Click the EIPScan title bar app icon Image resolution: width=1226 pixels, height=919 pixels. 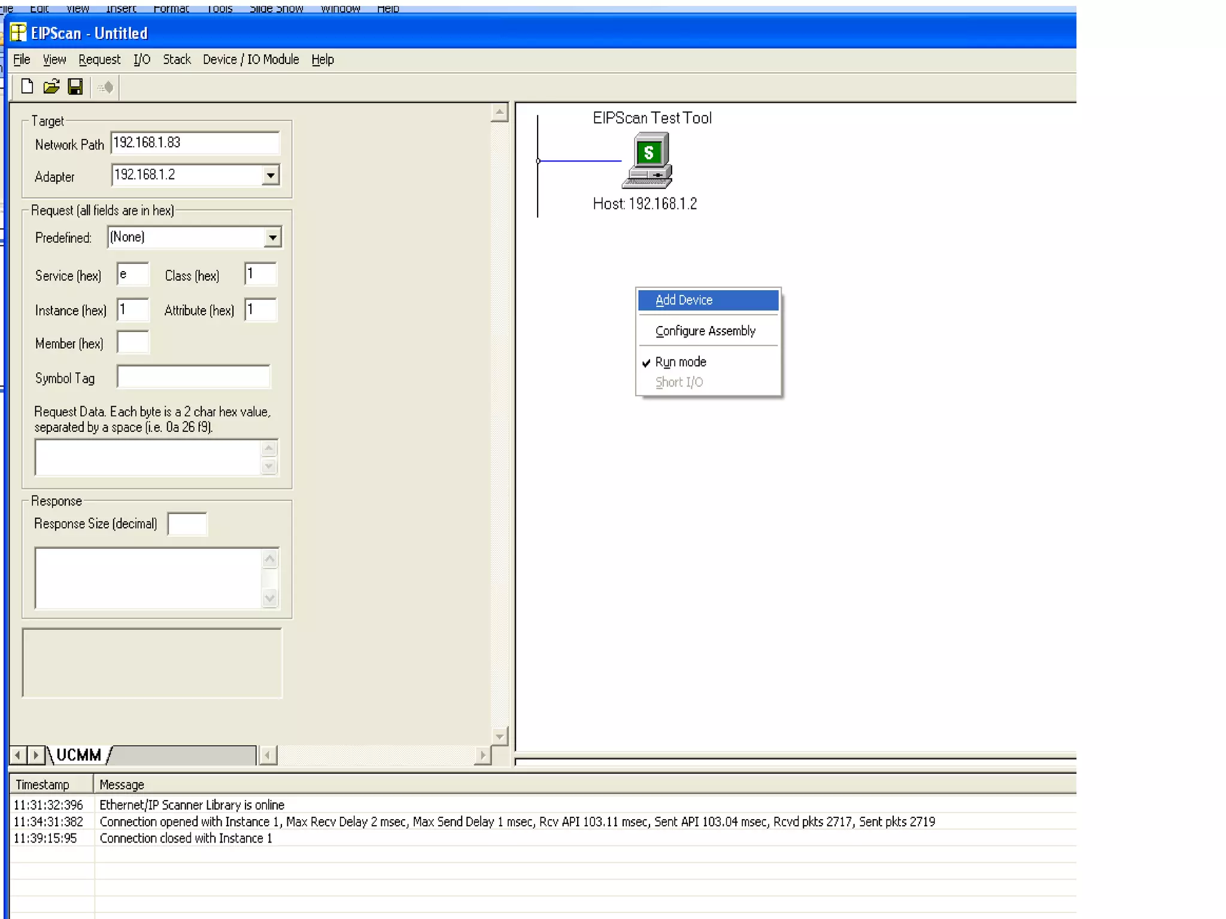tap(19, 33)
